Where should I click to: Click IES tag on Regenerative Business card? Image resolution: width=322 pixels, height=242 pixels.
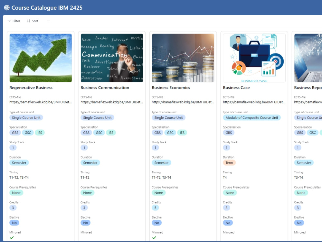pos(40,133)
